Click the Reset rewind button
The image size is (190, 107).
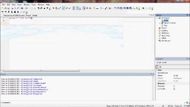(150, 8)
